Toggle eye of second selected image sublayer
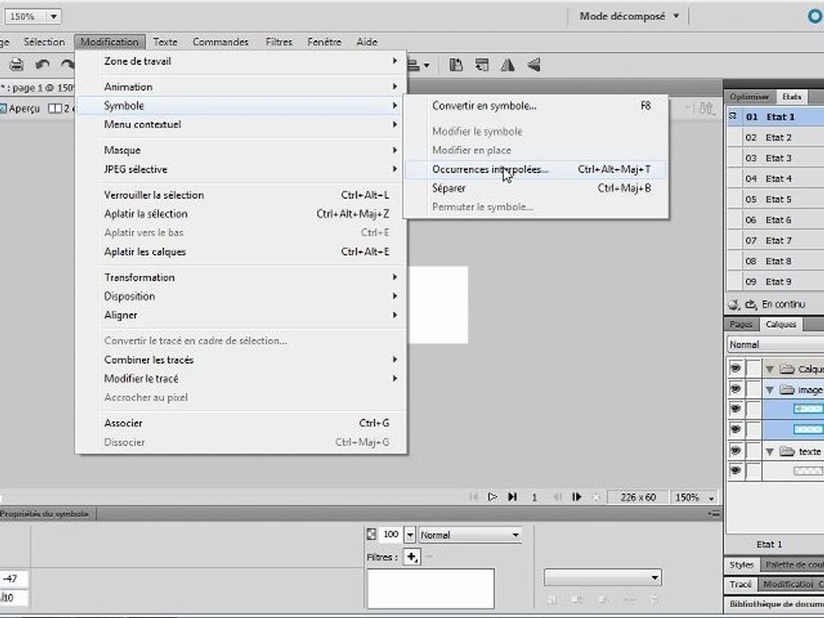The width and height of the screenshot is (824, 618). click(736, 430)
